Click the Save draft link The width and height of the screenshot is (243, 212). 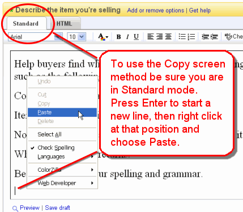coord(57,207)
